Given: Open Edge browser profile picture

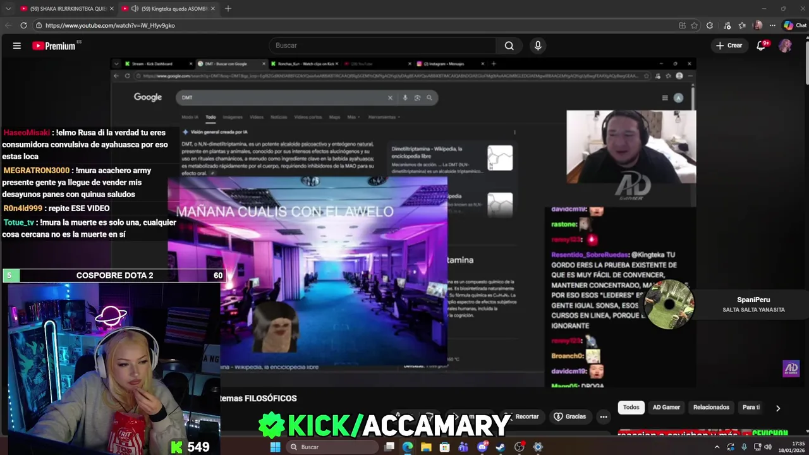Looking at the screenshot, I should coord(758,25).
